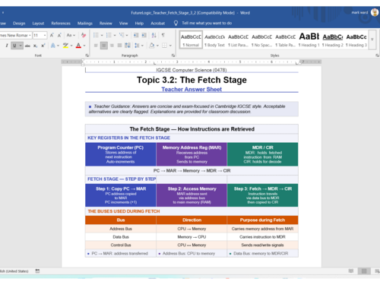Click the Sort icon
380x285 pixels.
click(154, 35)
